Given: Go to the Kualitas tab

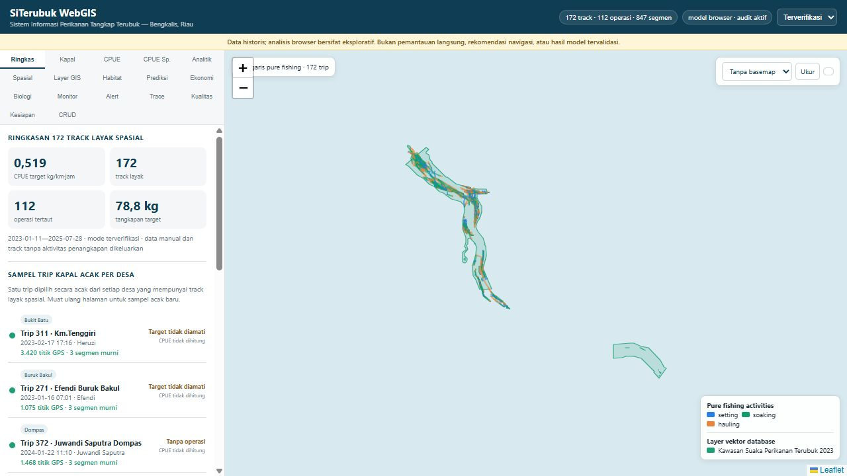Looking at the screenshot, I should tap(202, 97).
